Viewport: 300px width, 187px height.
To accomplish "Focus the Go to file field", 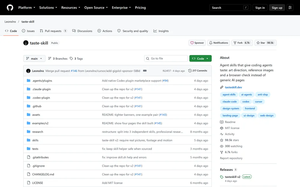I will pos(166,59).
